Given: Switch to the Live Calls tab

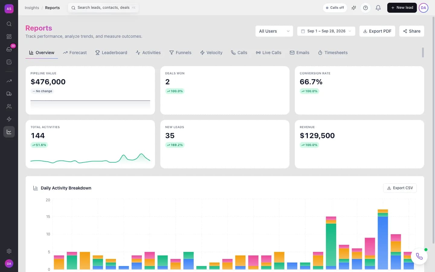Looking at the screenshot, I should [x=269, y=53].
